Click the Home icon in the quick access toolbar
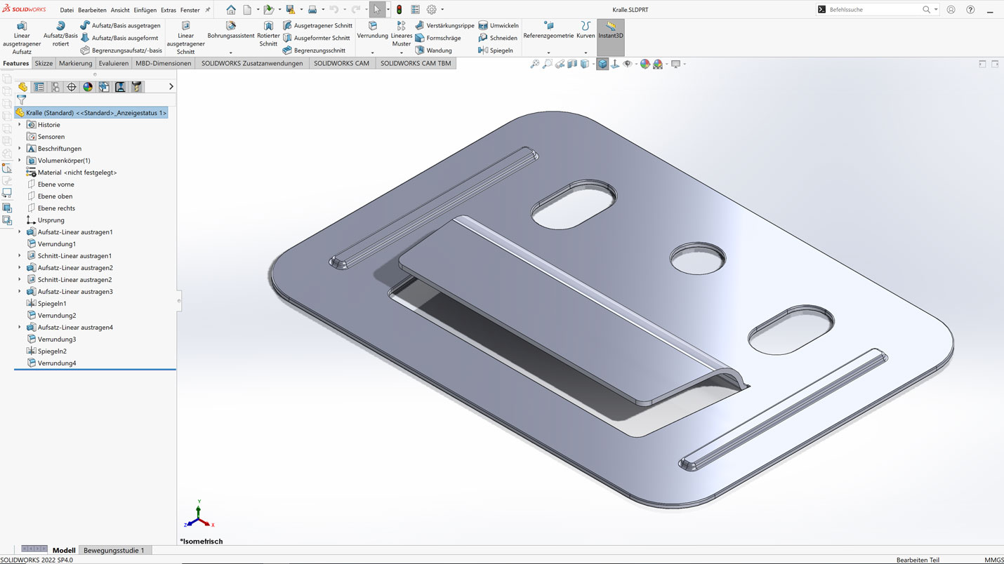 [x=231, y=10]
